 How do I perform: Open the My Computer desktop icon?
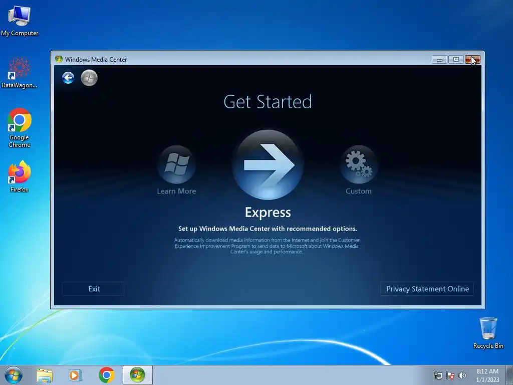20,21
